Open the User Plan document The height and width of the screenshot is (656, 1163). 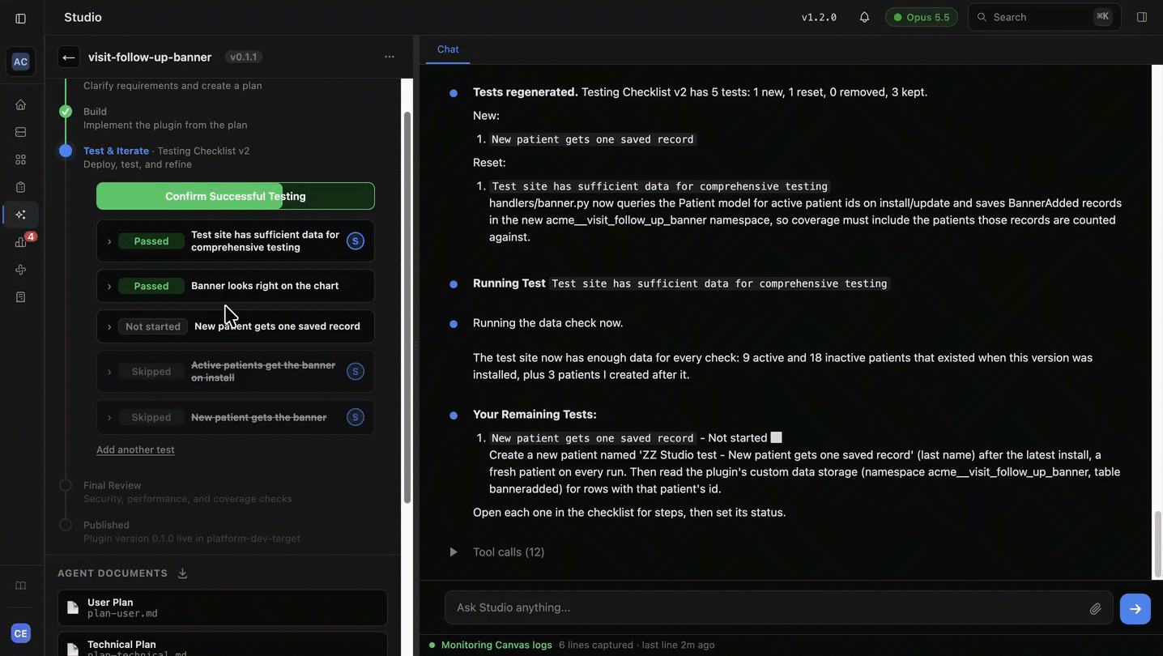click(223, 607)
